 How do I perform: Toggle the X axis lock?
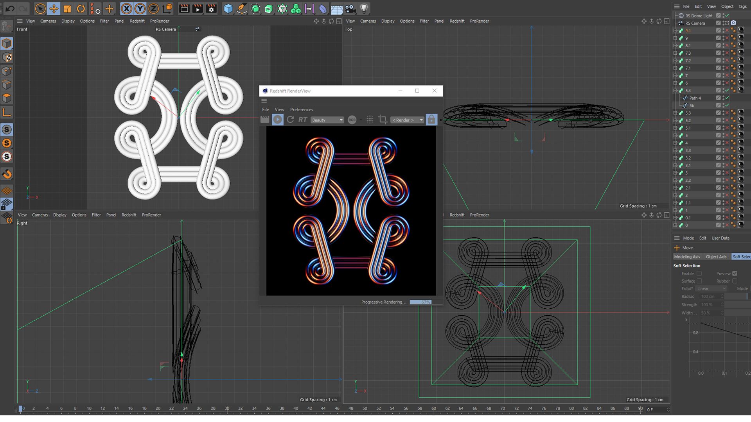tap(126, 8)
